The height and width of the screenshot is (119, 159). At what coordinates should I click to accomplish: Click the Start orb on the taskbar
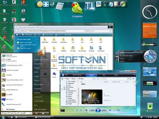click(3, 117)
